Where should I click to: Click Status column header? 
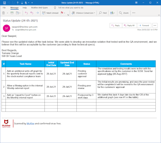coord(87,64)
